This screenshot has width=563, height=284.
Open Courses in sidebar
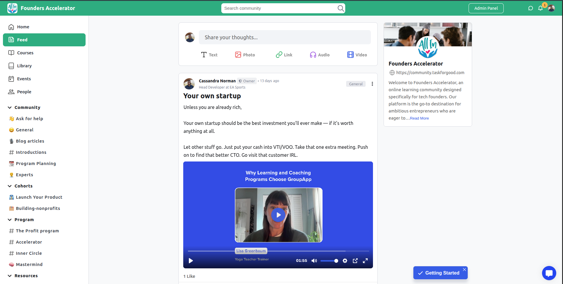coord(44,53)
